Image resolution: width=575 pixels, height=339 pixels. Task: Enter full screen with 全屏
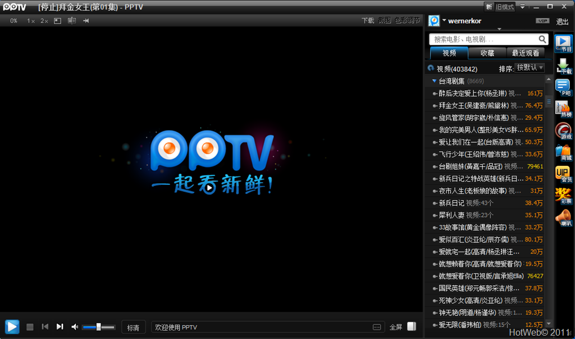click(396, 327)
